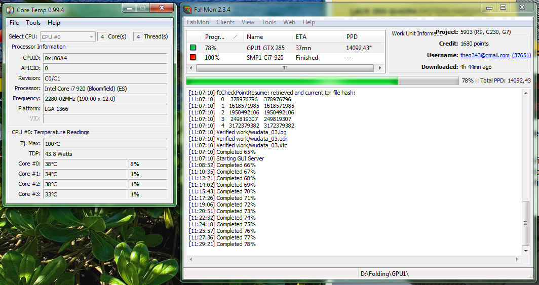
Task: Click the Core #0 load 8% field
Action: click(148, 164)
